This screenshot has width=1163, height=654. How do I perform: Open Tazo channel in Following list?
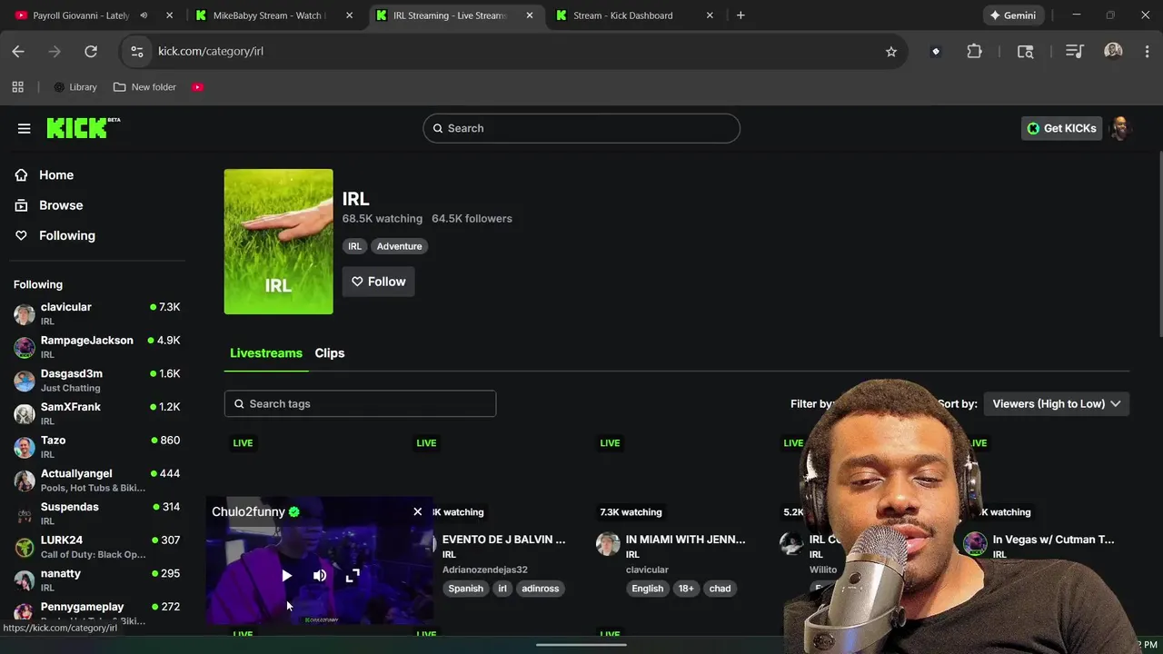click(96, 447)
